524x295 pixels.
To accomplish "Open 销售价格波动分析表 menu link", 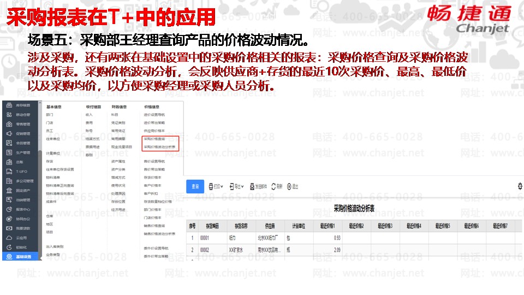I will click(159, 234).
